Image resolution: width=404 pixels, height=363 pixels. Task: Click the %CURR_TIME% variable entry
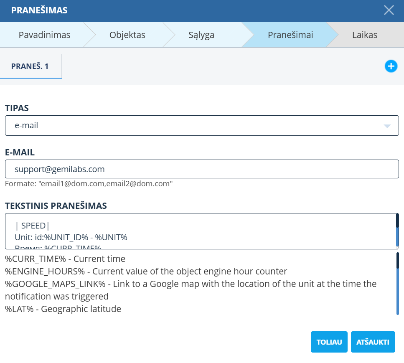pos(65,259)
